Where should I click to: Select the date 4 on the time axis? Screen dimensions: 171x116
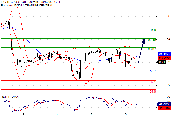tap(58, 114)
